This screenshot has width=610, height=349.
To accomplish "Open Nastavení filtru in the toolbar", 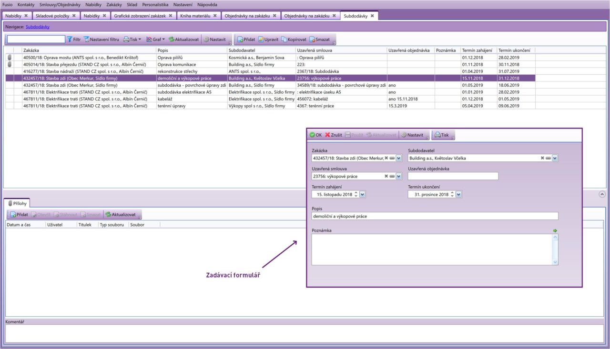I will tap(102, 40).
